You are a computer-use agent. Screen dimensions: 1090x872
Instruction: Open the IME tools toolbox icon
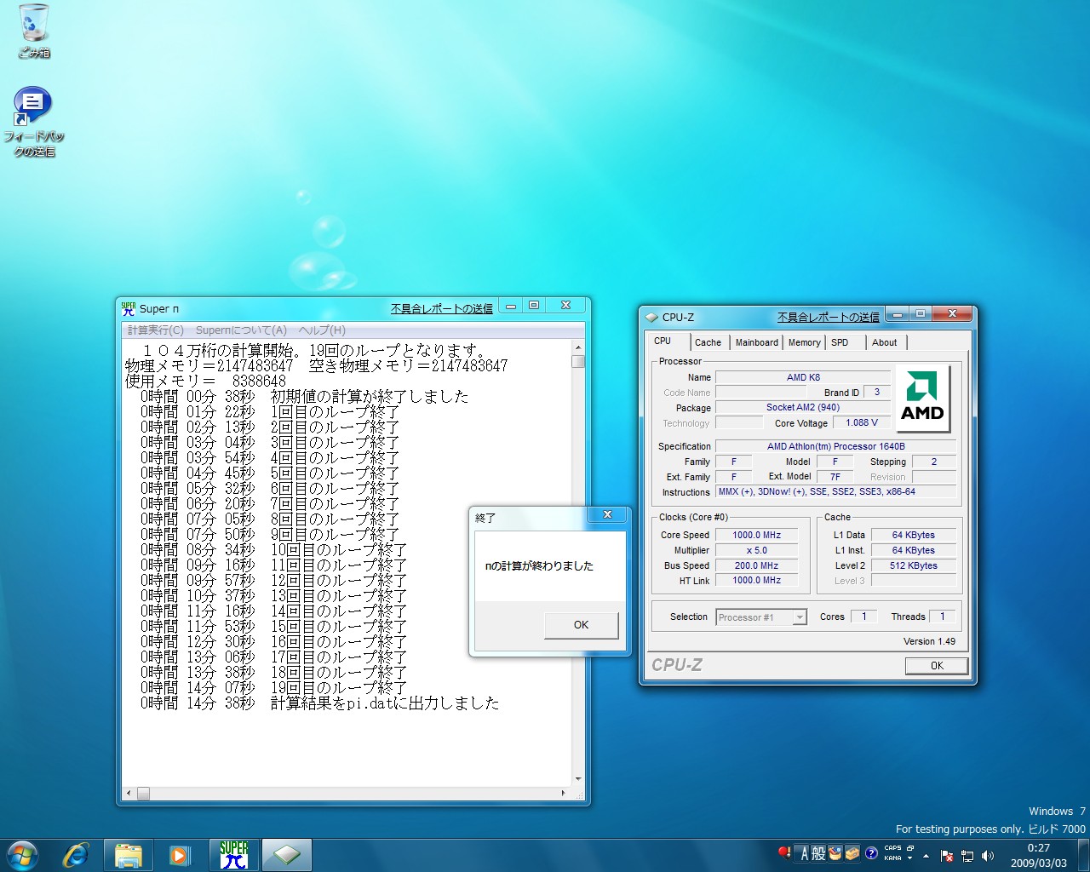click(852, 853)
